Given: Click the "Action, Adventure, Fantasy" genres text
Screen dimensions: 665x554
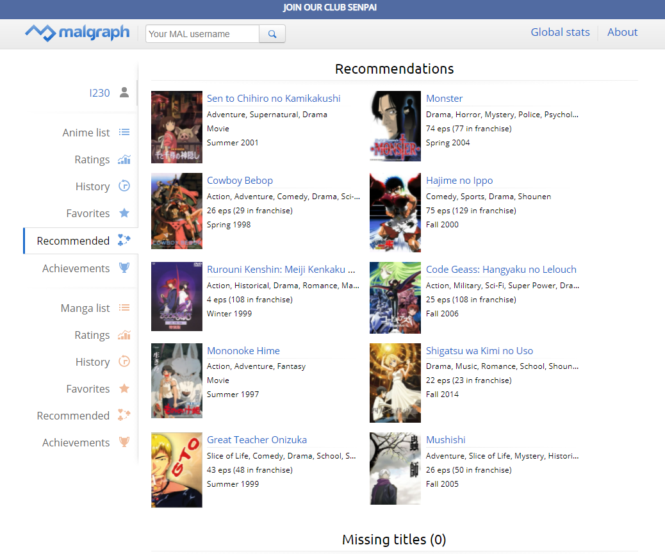Looking at the screenshot, I should [256, 366].
